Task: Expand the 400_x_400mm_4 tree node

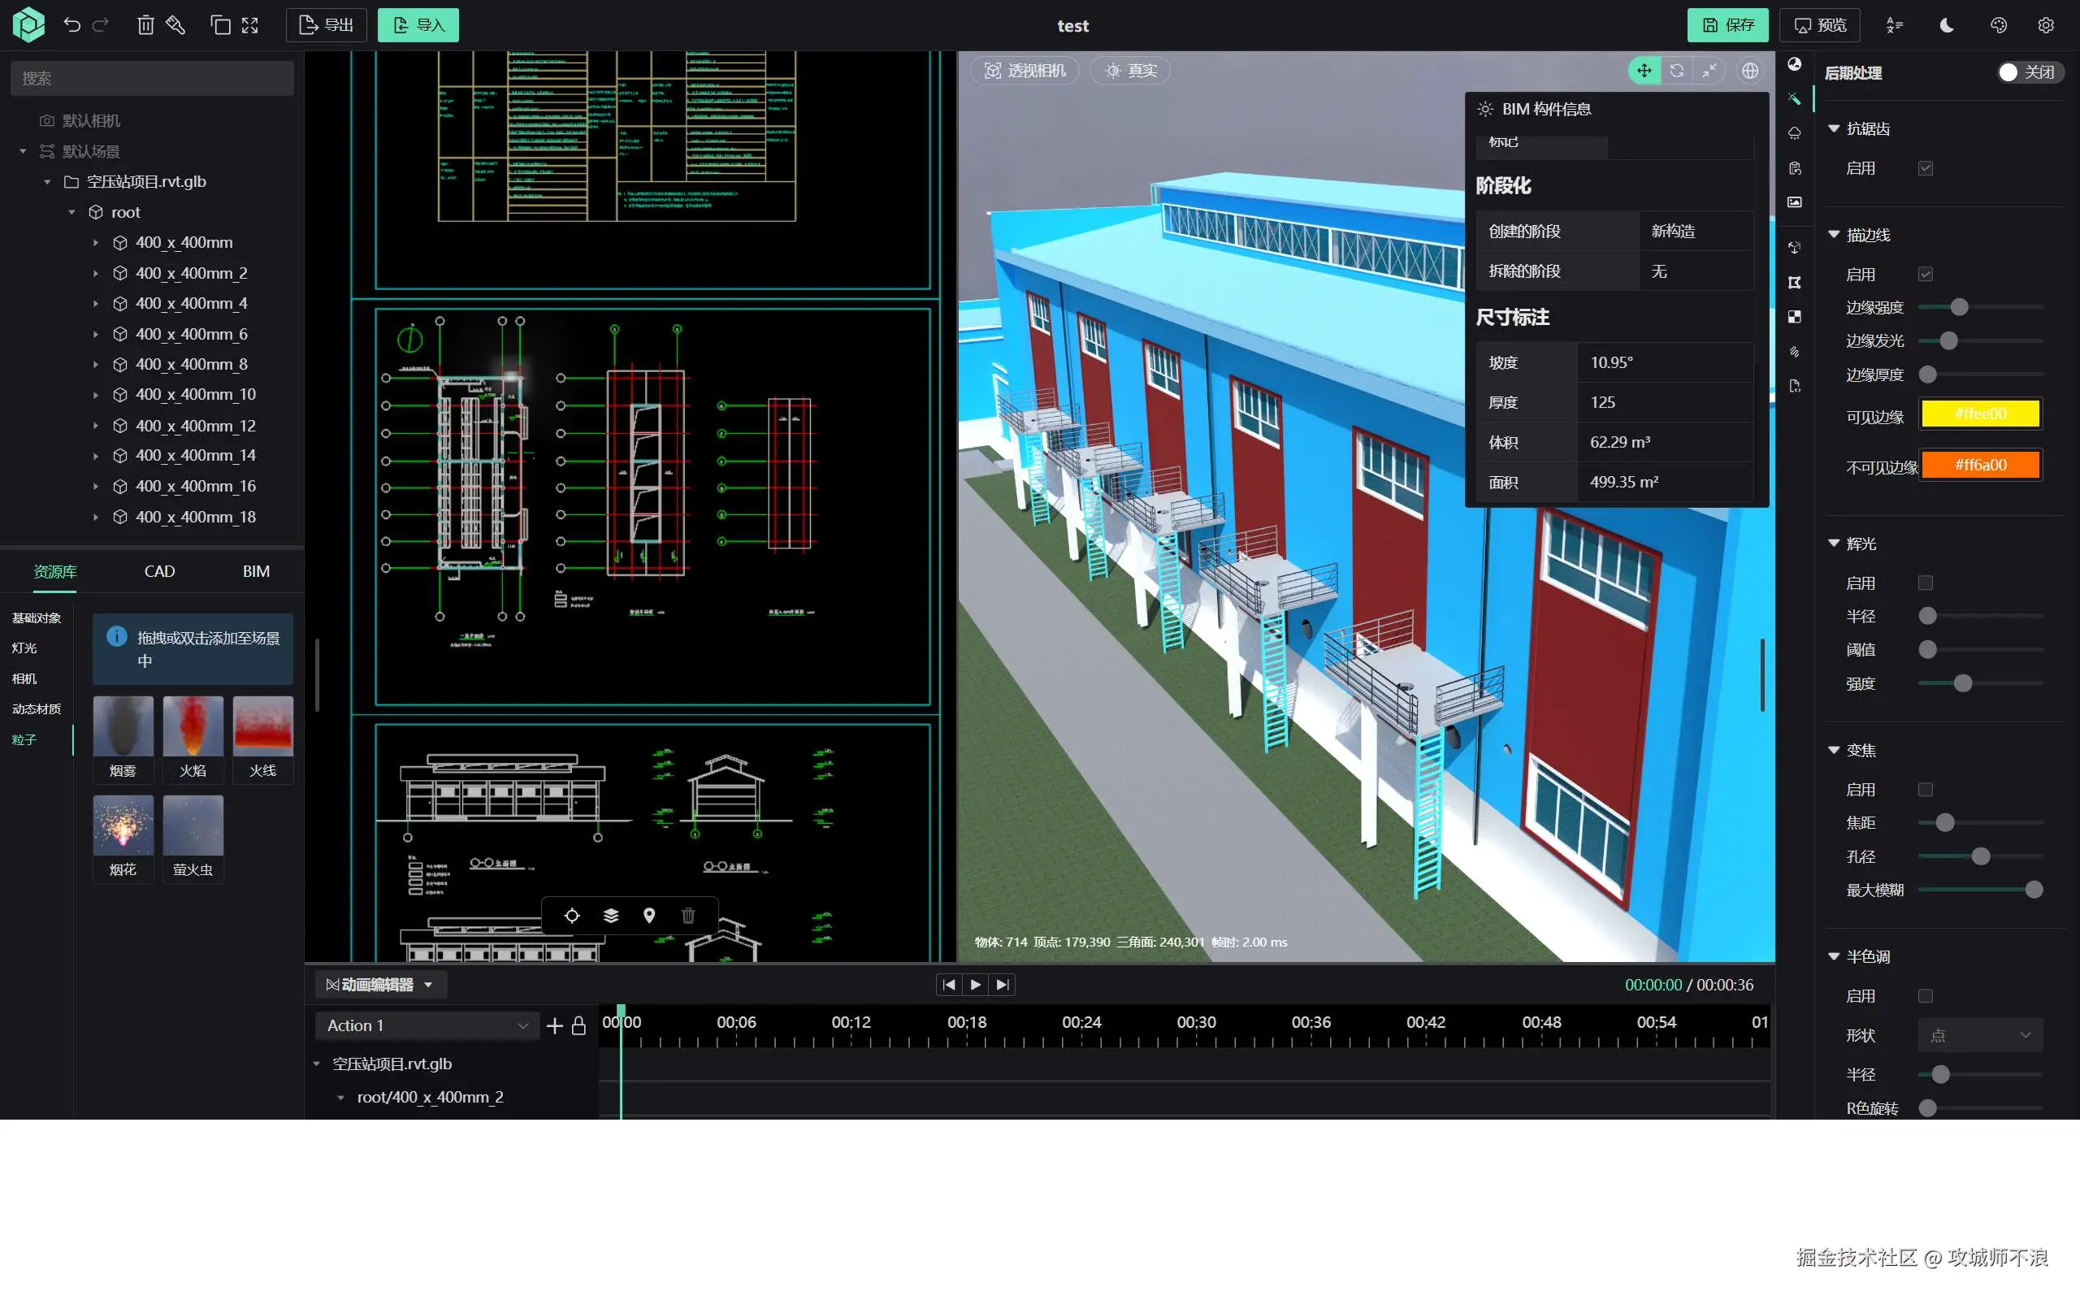Action: click(x=95, y=304)
